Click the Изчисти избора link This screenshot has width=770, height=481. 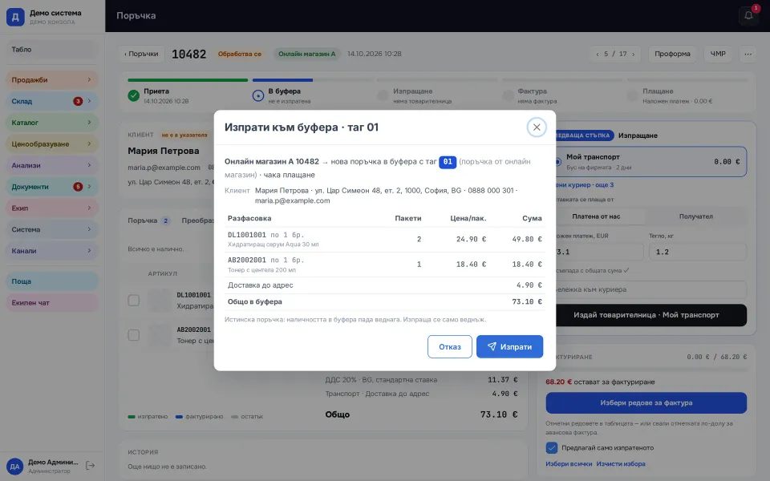(621, 464)
